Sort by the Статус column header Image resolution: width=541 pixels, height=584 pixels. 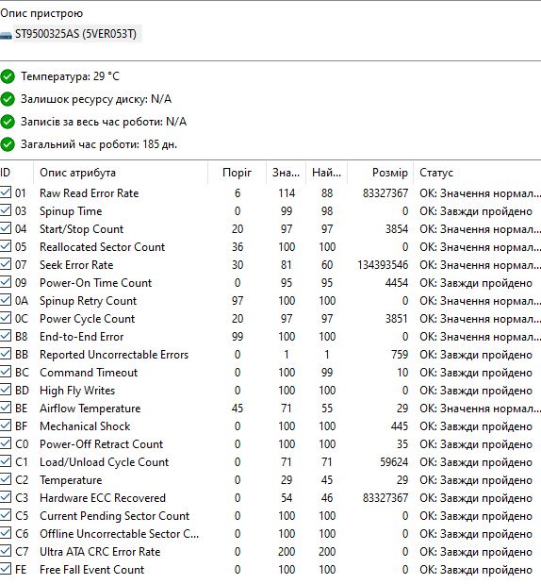coord(477,173)
